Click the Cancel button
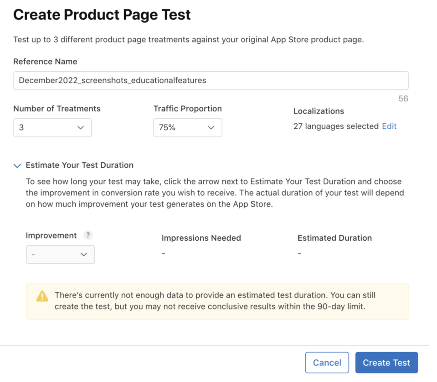437x382 pixels. (327, 362)
